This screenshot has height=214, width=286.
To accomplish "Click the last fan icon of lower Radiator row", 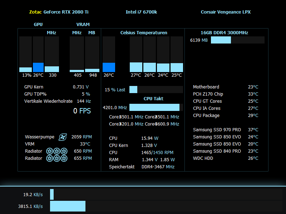I will 64,158.
